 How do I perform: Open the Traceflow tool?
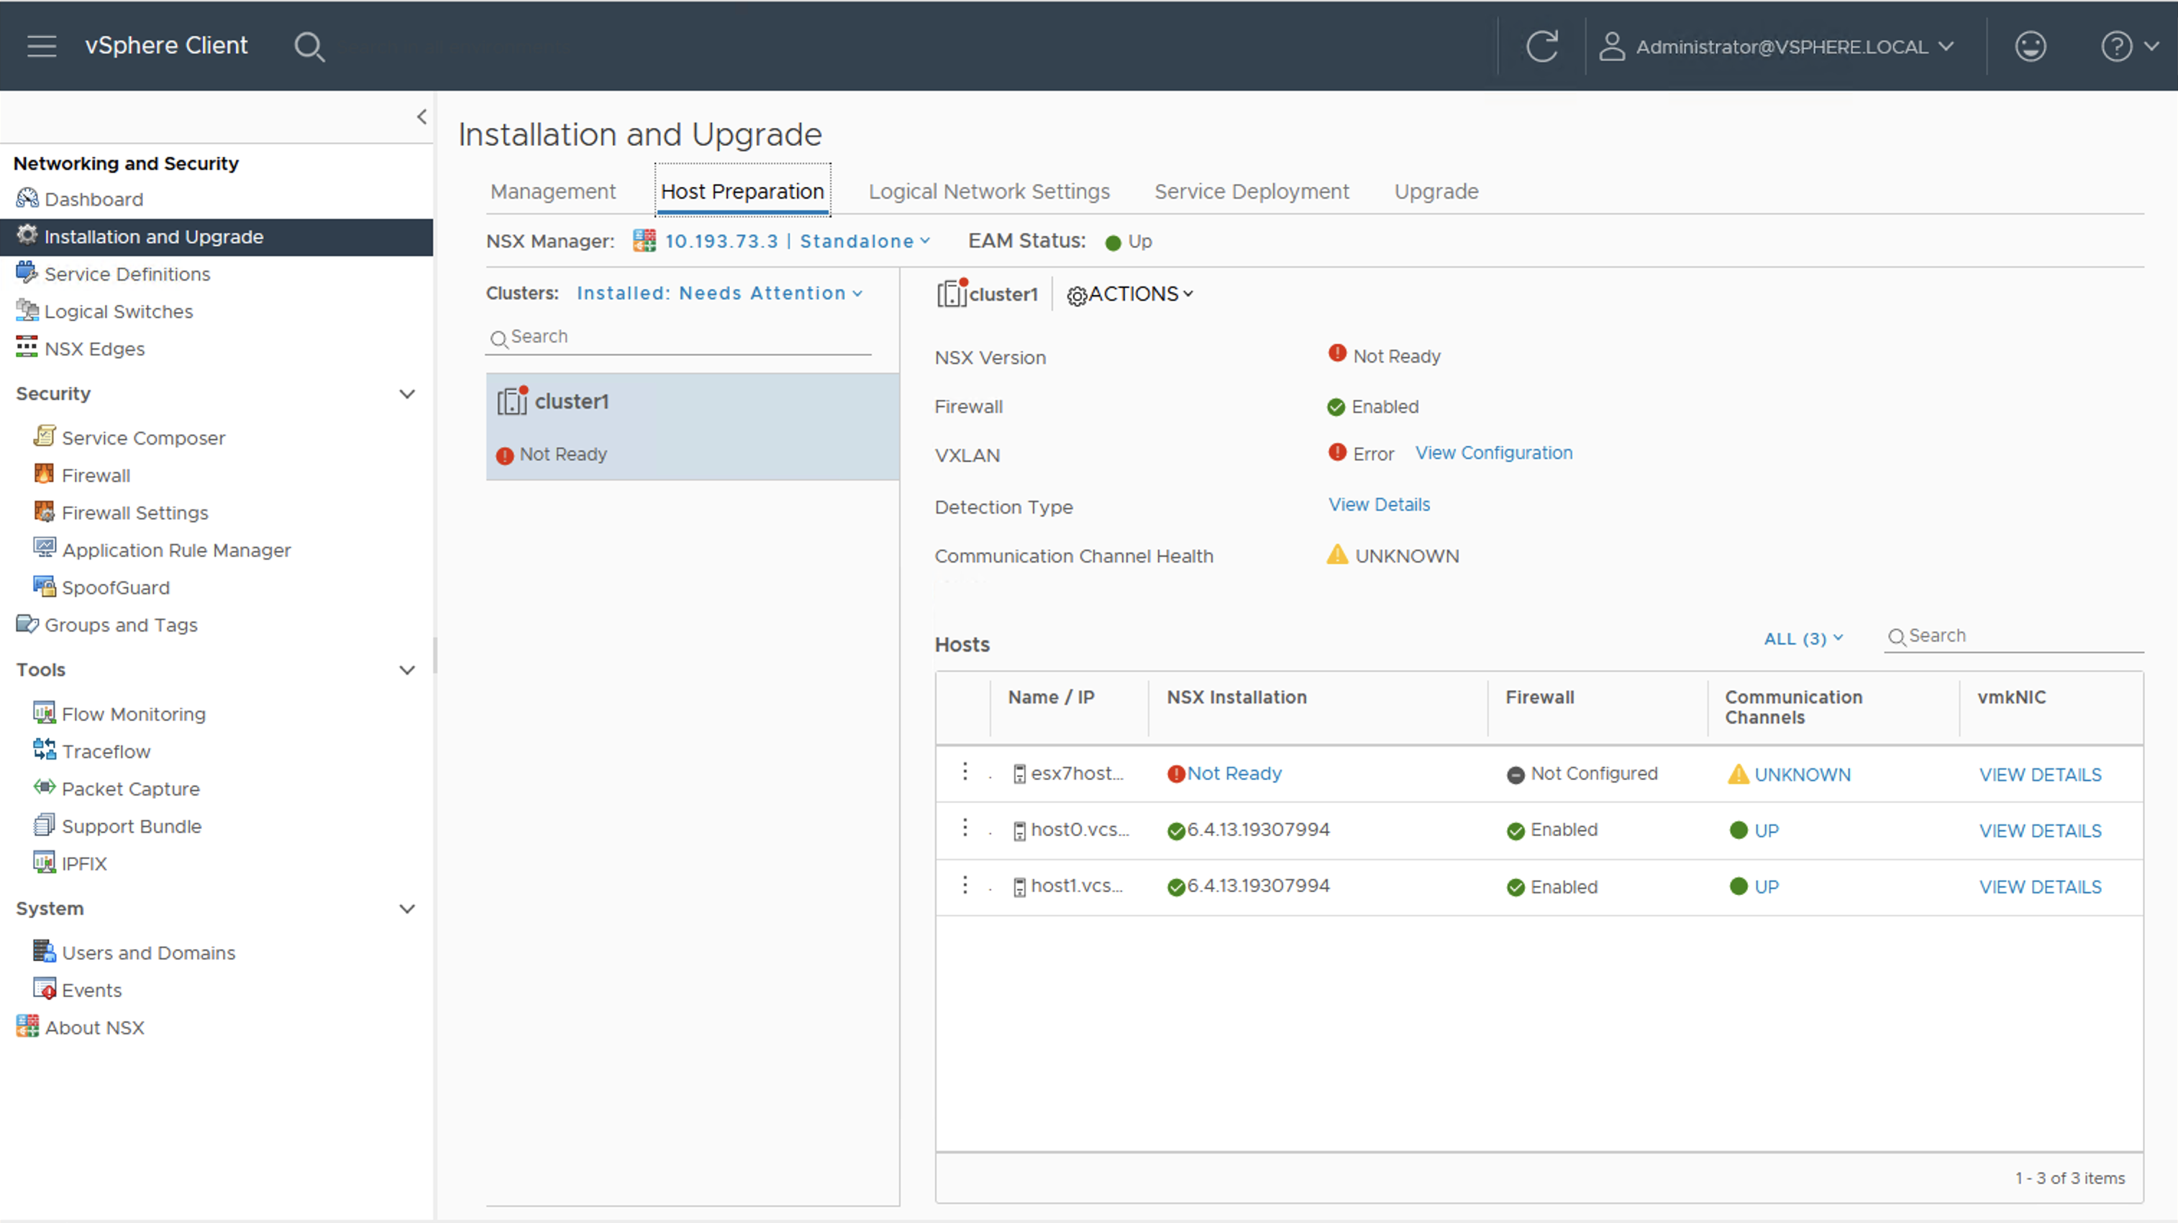(x=106, y=751)
